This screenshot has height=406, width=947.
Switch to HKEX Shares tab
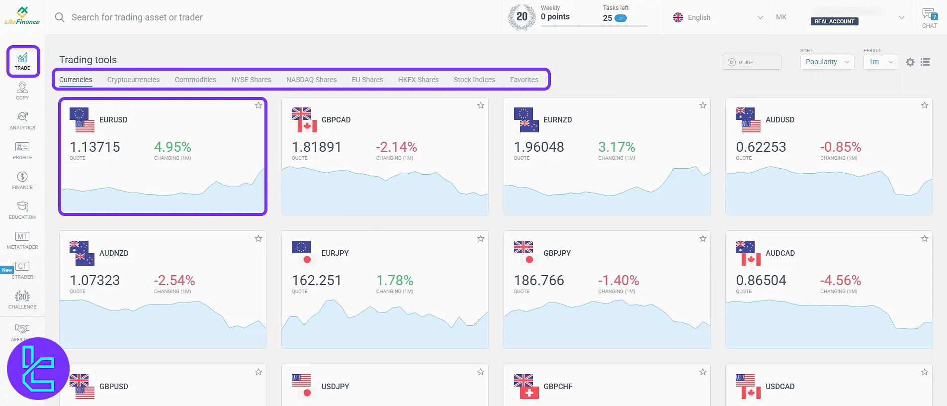click(418, 80)
